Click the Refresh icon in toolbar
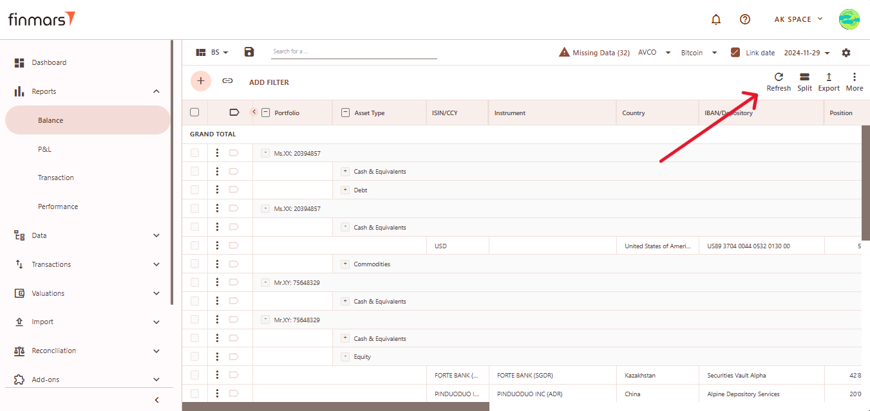870x411 pixels. 779,77
